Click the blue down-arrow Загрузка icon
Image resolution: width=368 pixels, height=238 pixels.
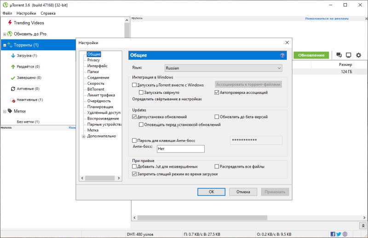click(x=13, y=56)
